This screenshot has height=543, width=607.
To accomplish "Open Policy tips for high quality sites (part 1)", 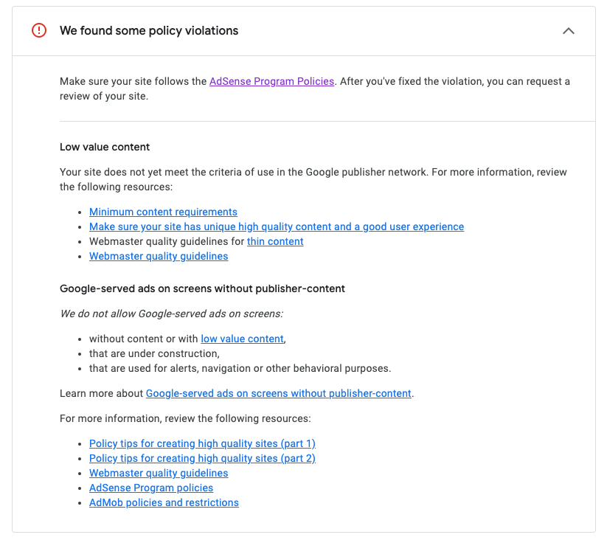I will [202, 444].
